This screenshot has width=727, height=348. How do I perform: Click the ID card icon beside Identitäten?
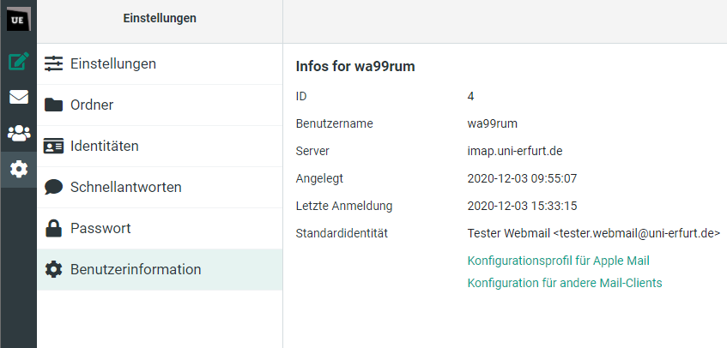click(54, 146)
